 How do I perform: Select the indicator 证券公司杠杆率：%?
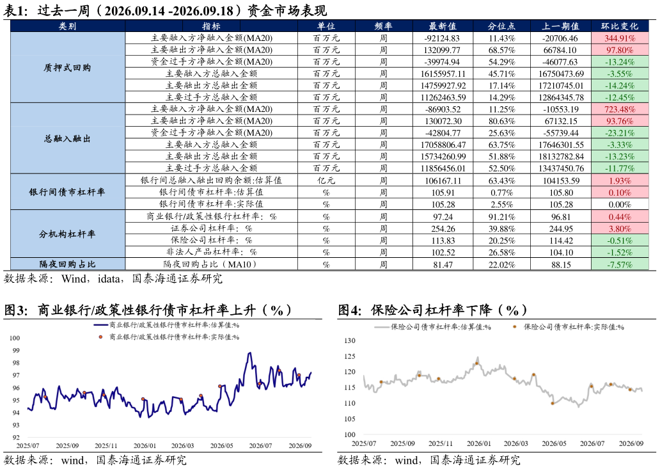211,228
